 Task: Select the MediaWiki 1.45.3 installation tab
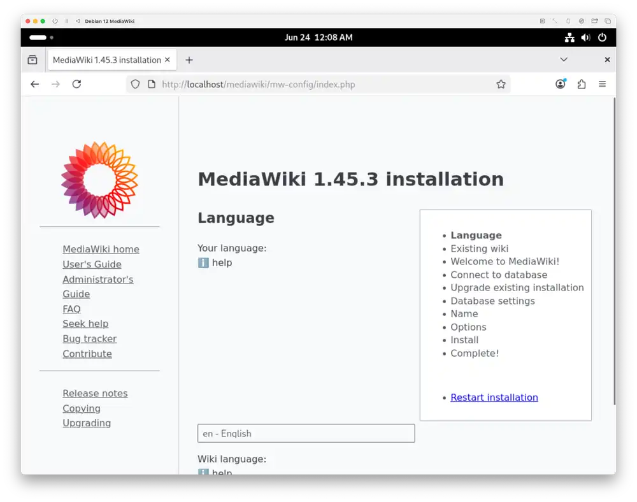[x=111, y=60]
